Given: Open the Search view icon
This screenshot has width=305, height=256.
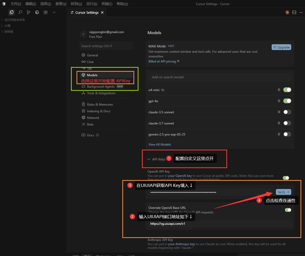Looking at the screenshot, I should pyautogui.click(x=20, y=12).
